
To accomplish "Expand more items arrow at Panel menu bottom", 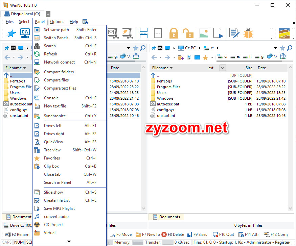I will [x=69, y=242].
